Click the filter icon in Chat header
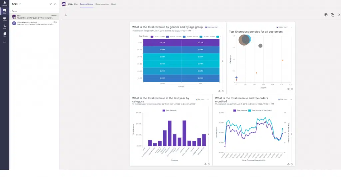The image size is (341, 177). click(51, 4)
